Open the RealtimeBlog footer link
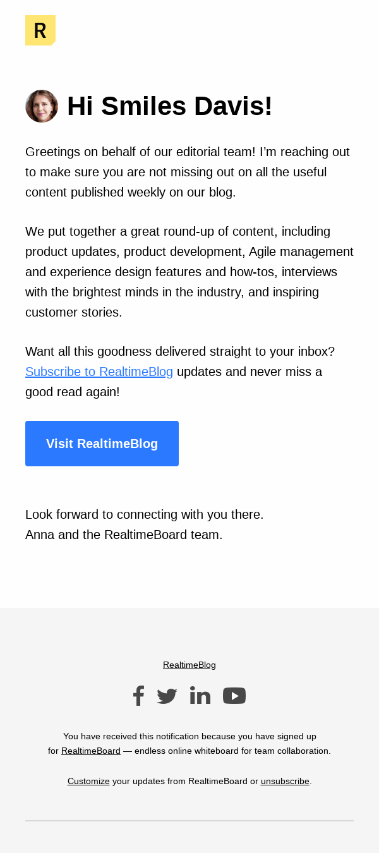The image size is (379, 853). (x=189, y=665)
